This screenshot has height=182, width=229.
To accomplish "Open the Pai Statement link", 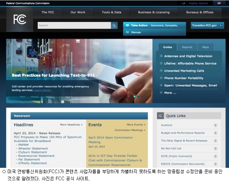I will click(x=29, y=160).
